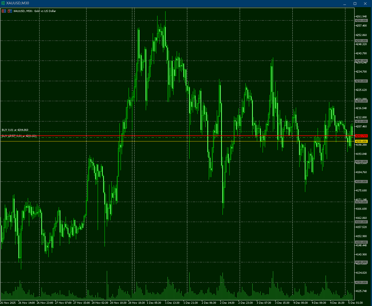Click the 4152.980 price scale value
Screen dimensions: 372x306
361,236
